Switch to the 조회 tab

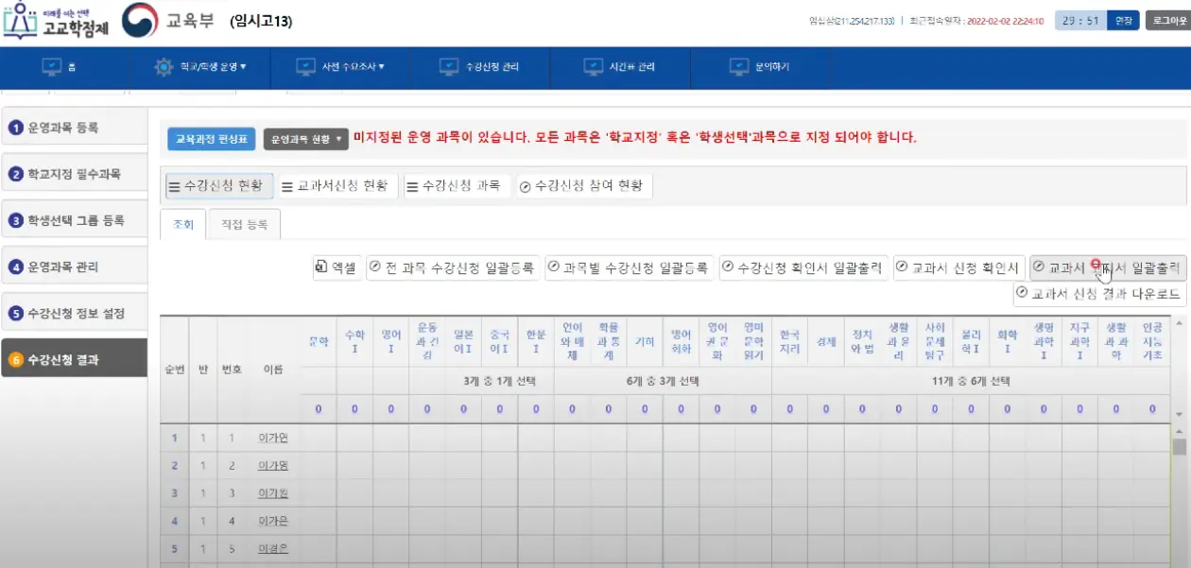coord(182,225)
